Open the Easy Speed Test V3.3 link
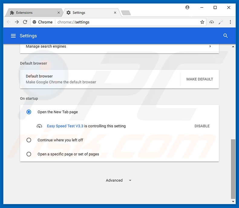Viewport: 239px width, 208px height. tap(65, 126)
